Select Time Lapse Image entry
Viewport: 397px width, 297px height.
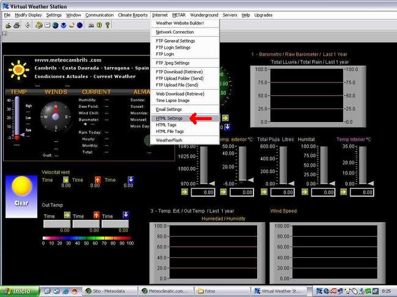tap(185, 101)
